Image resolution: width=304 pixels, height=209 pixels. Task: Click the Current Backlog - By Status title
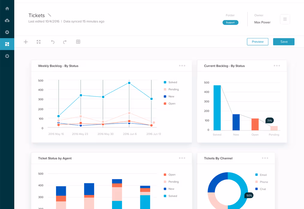coord(224,66)
